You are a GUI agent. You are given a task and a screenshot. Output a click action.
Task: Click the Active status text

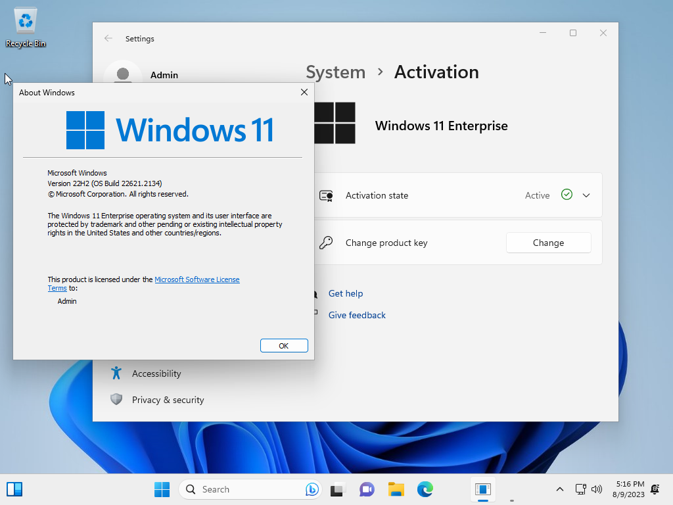pos(537,195)
